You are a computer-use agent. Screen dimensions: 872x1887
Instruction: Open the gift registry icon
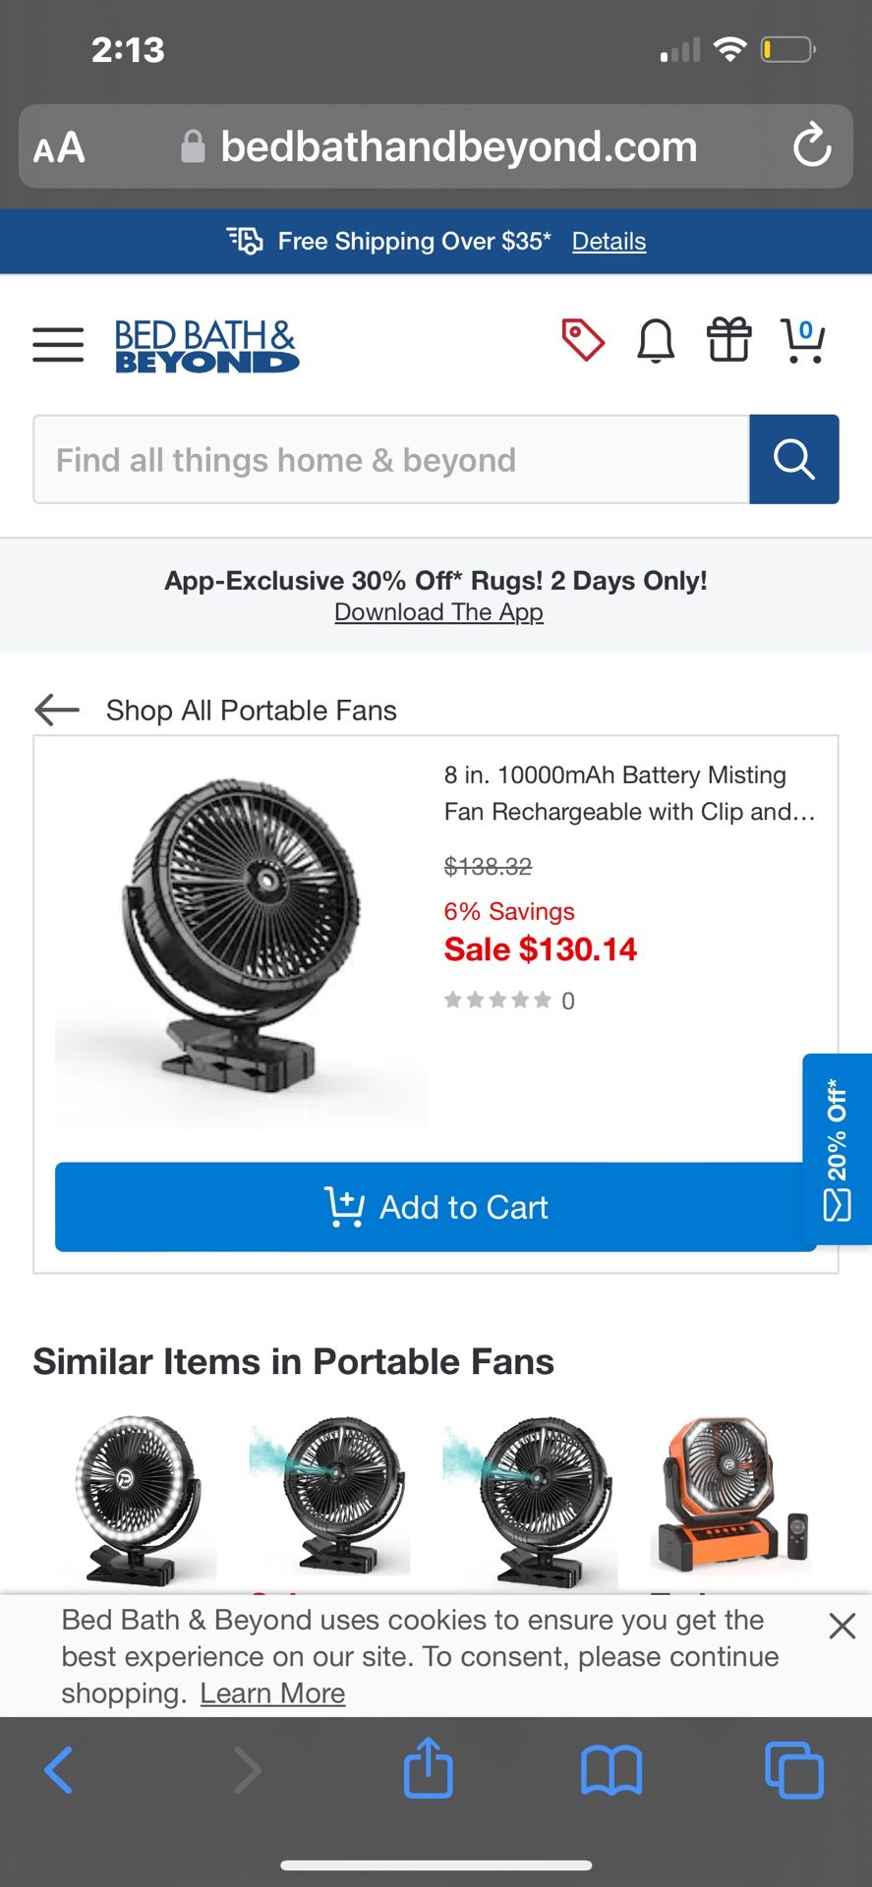(x=729, y=341)
